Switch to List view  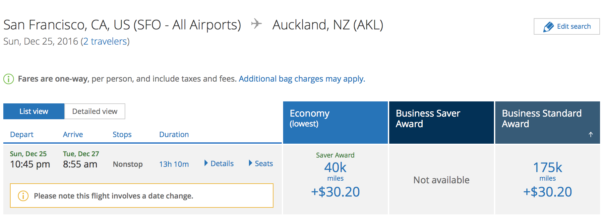tap(34, 111)
